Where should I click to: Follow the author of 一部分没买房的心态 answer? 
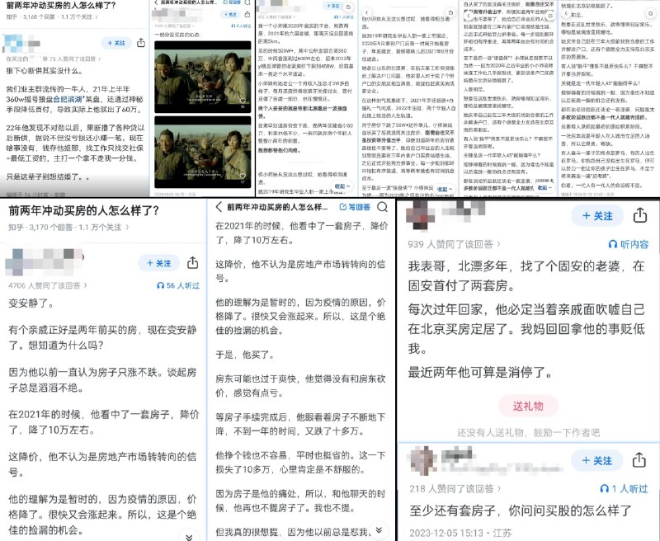click(231, 14)
